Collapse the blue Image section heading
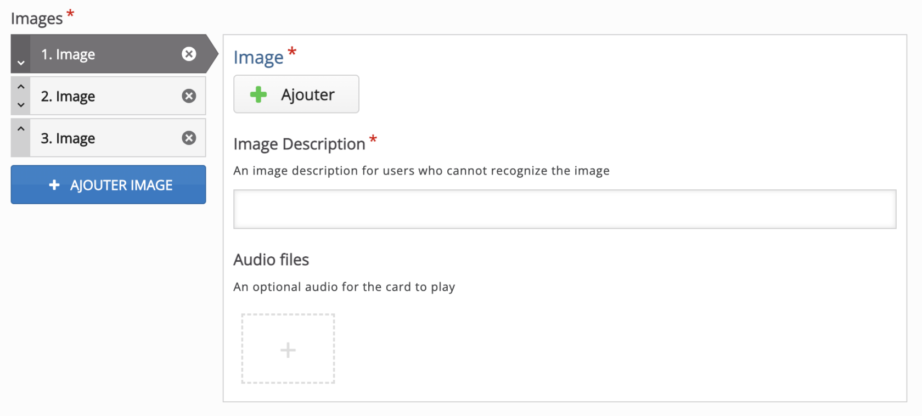This screenshot has height=416, width=922. [258, 58]
